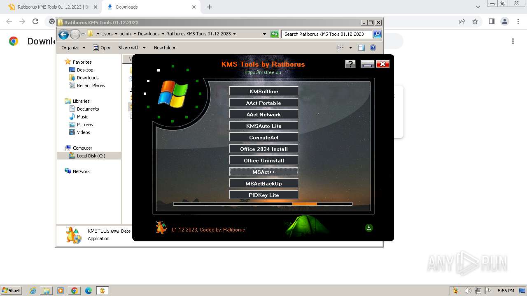Reload the Chrome page
527x296 pixels.
pyautogui.click(x=35, y=21)
